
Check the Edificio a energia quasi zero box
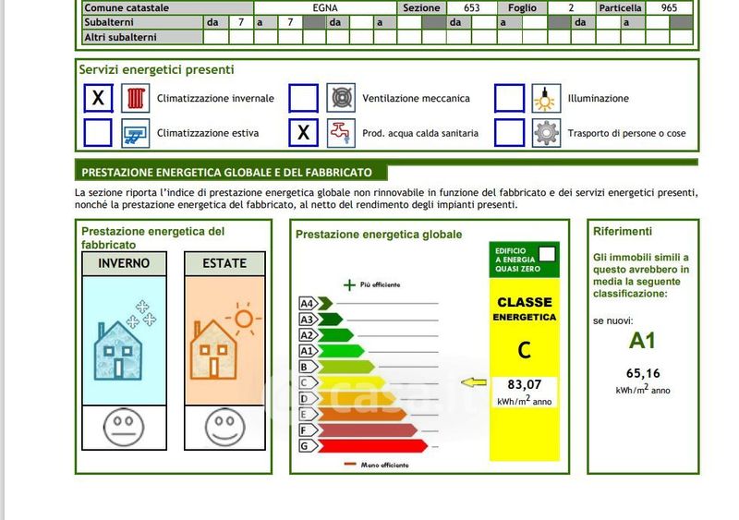tap(547, 254)
